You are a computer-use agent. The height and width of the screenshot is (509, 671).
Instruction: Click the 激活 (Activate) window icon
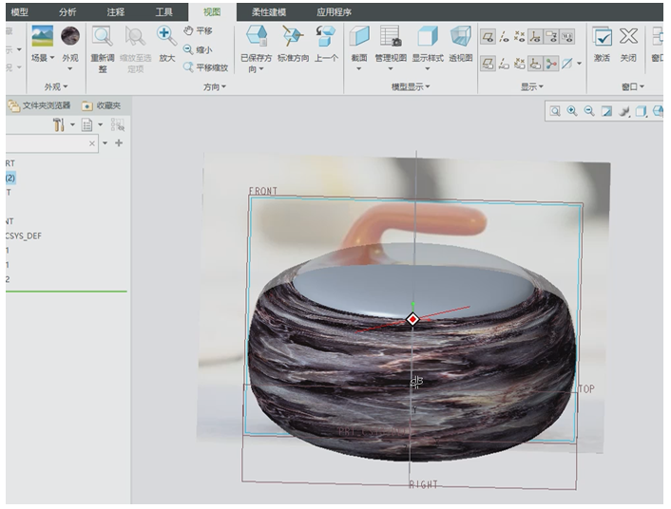(602, 38)
